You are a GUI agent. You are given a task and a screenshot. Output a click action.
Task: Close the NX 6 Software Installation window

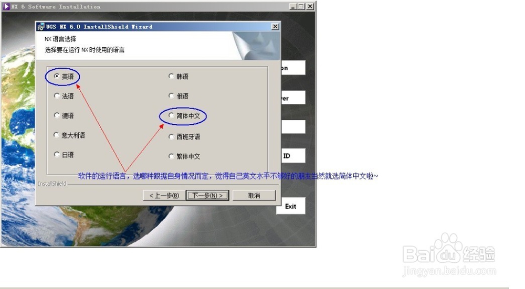tap(310, 6)
